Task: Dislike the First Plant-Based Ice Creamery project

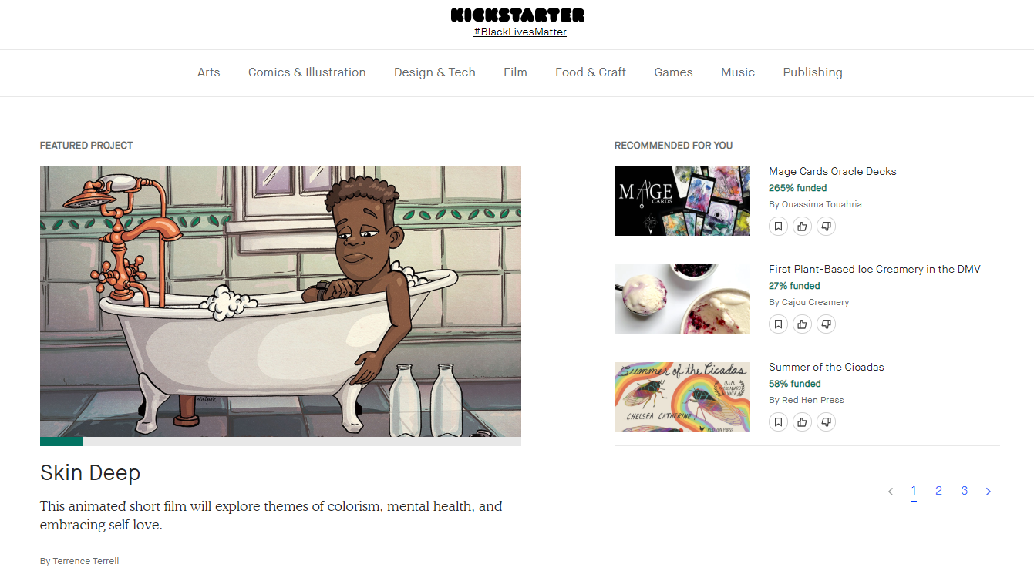Action: [826, 324]
